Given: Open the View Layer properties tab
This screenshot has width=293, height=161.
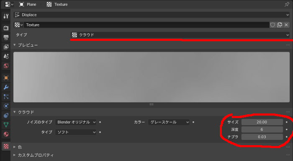Looking at the screenshot, I should click(x=6, y=47).
